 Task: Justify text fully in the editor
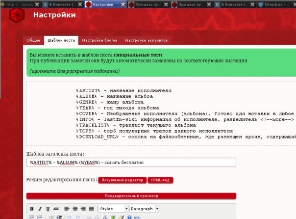(91, 209)
